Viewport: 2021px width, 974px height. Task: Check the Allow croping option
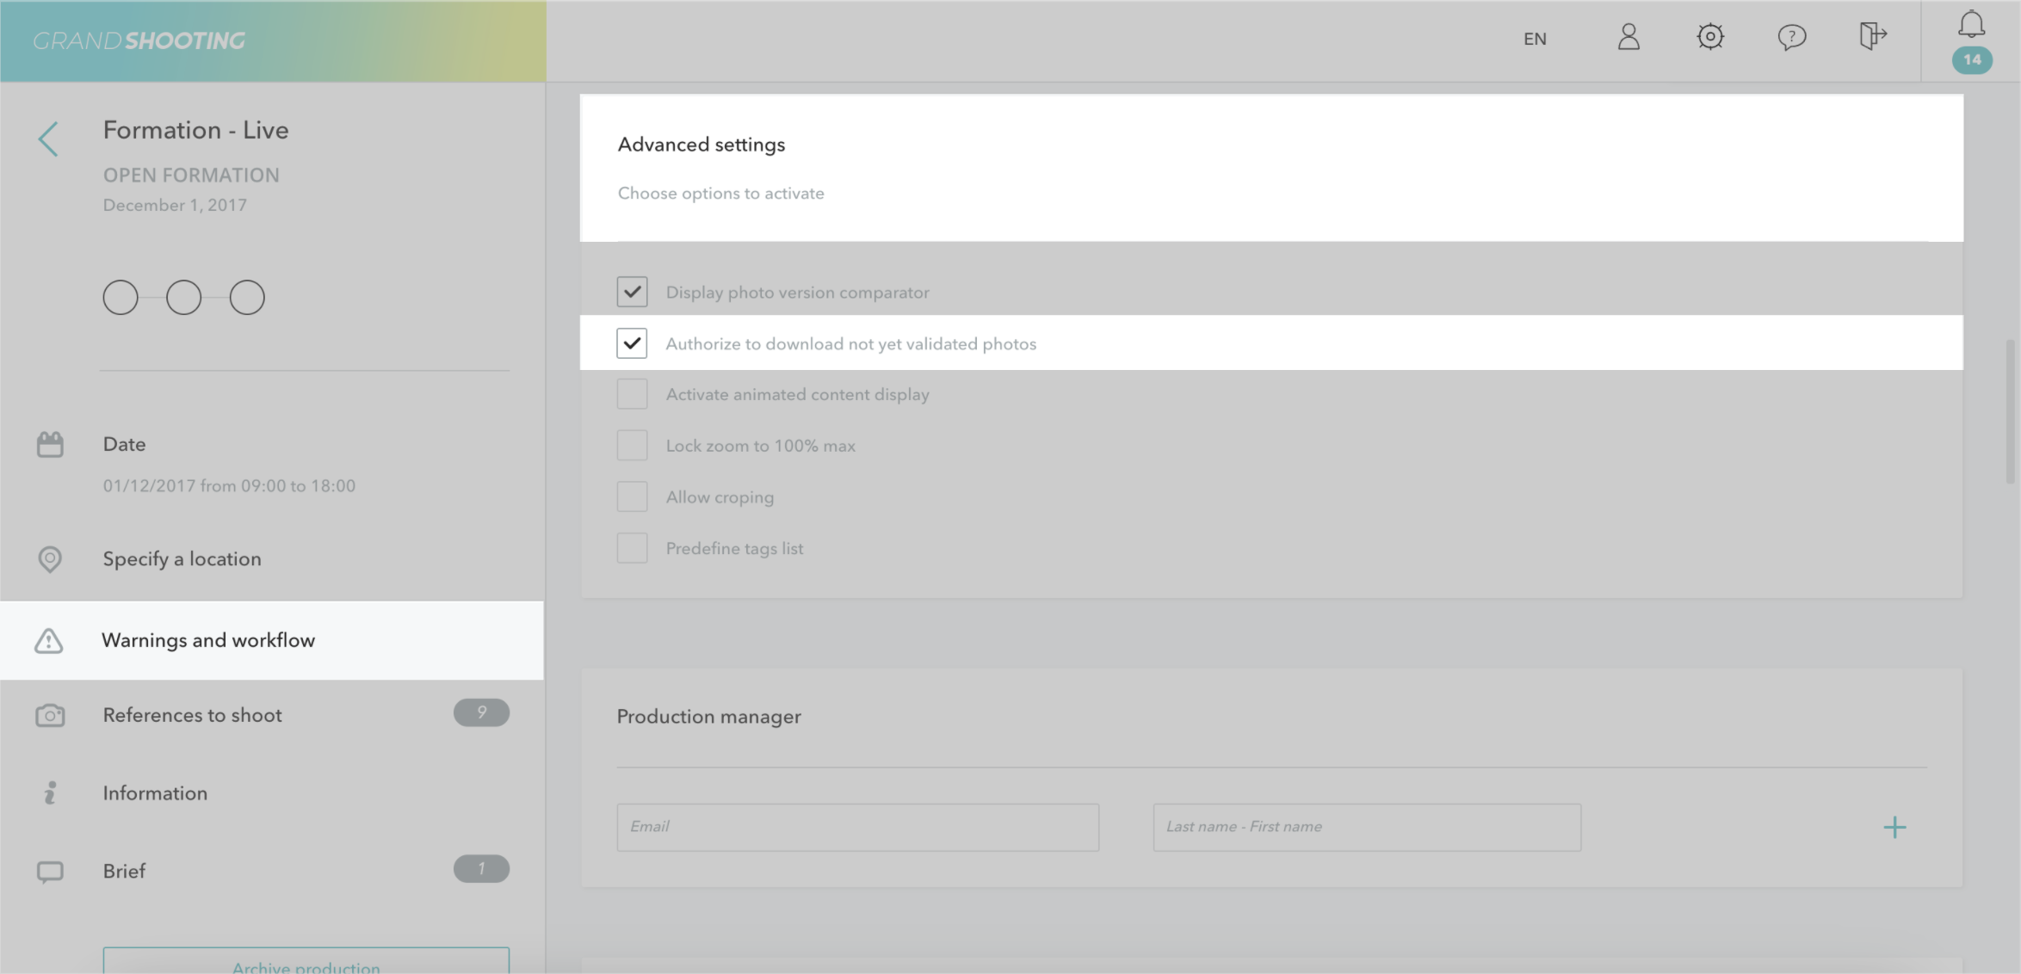click(632, 496)
